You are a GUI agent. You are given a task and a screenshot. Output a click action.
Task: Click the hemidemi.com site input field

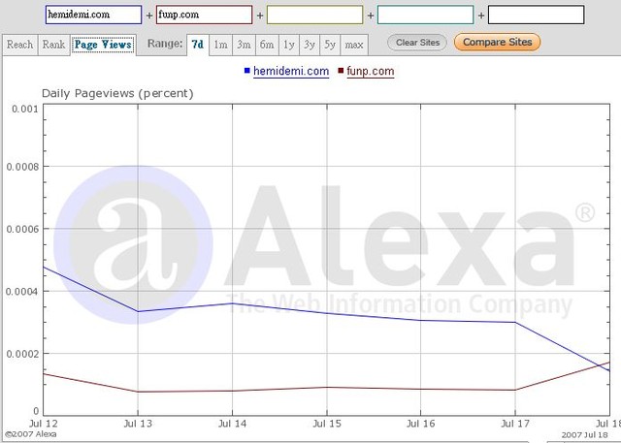click(x=93, y=16)
